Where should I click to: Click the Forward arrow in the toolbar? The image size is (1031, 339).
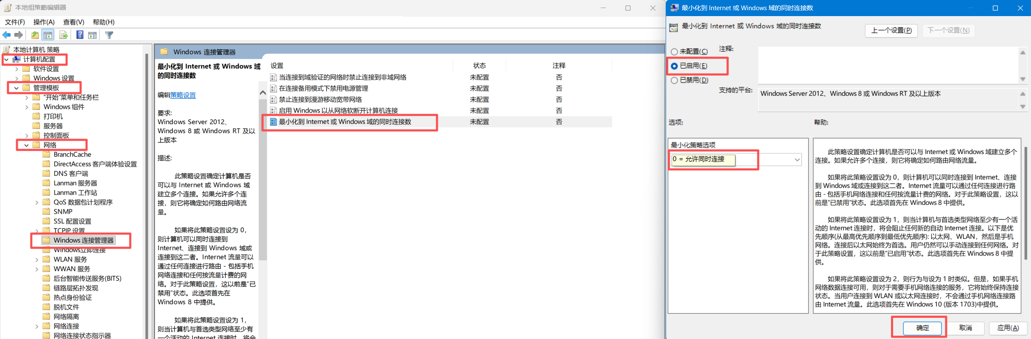[19, 35]
